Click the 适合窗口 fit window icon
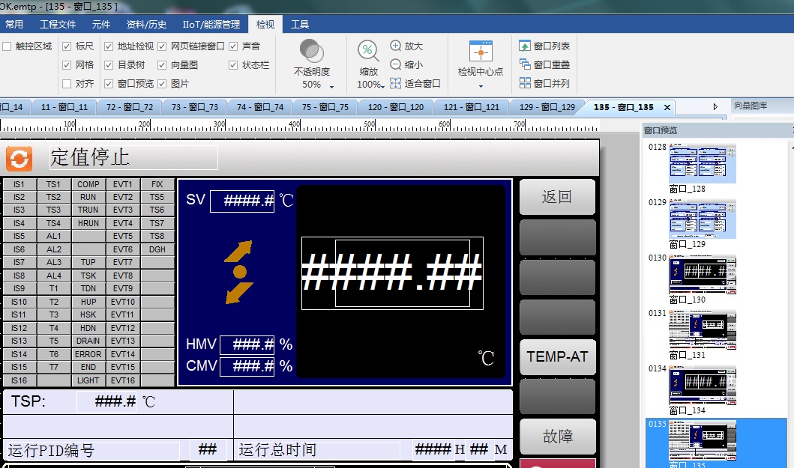 tap(396, 84)
